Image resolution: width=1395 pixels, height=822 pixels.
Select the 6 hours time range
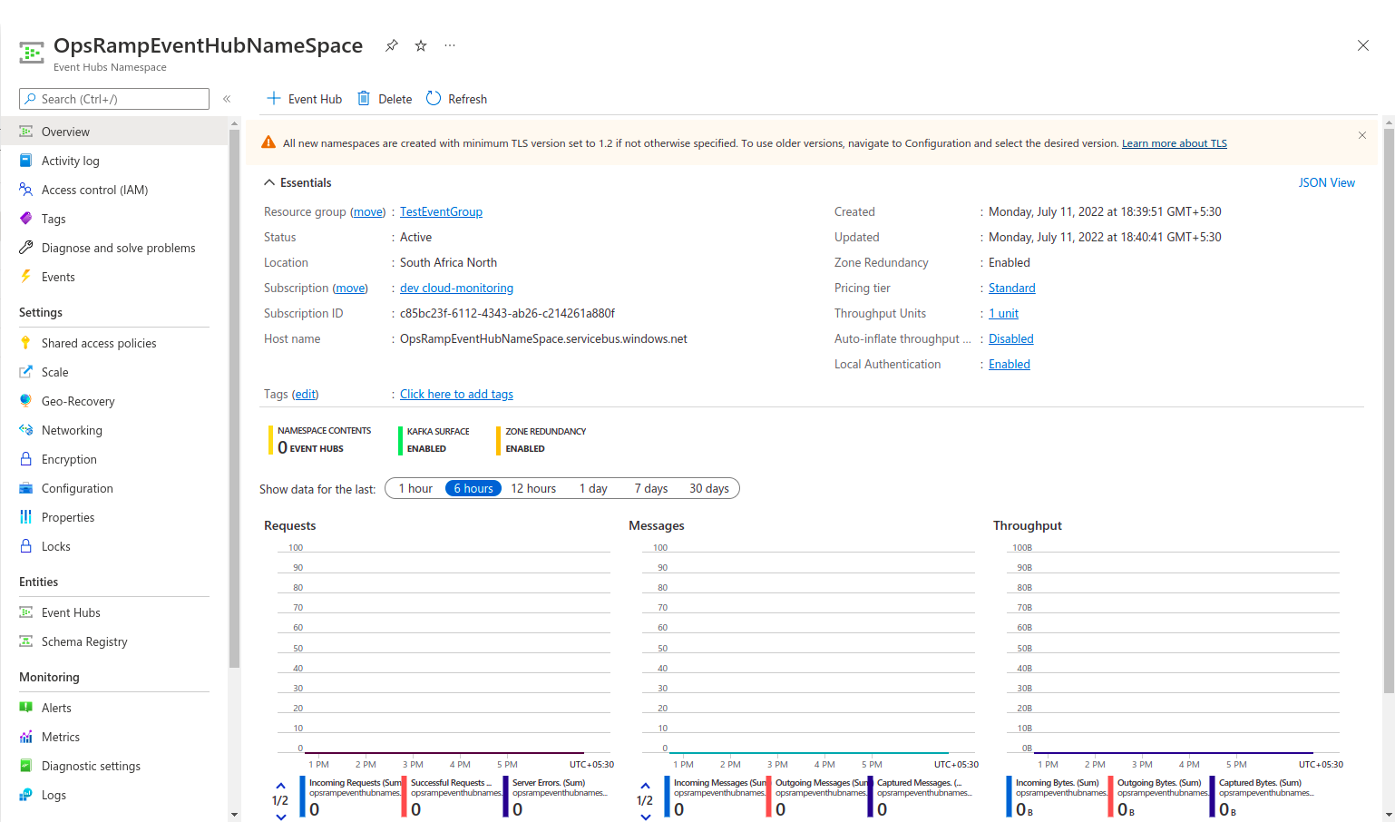(x=473, y=488)
